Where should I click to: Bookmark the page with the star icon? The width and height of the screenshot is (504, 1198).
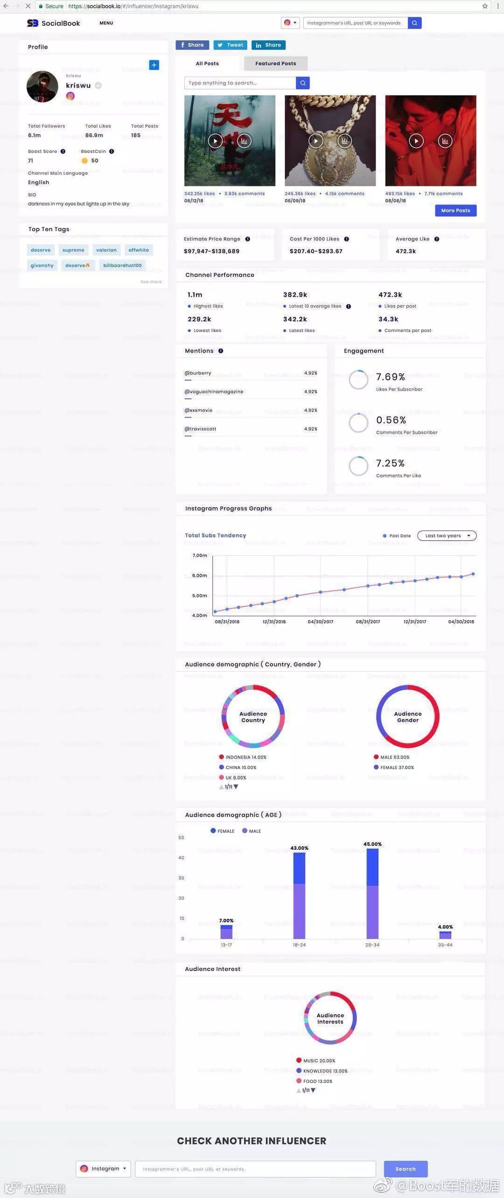(485, 6)
